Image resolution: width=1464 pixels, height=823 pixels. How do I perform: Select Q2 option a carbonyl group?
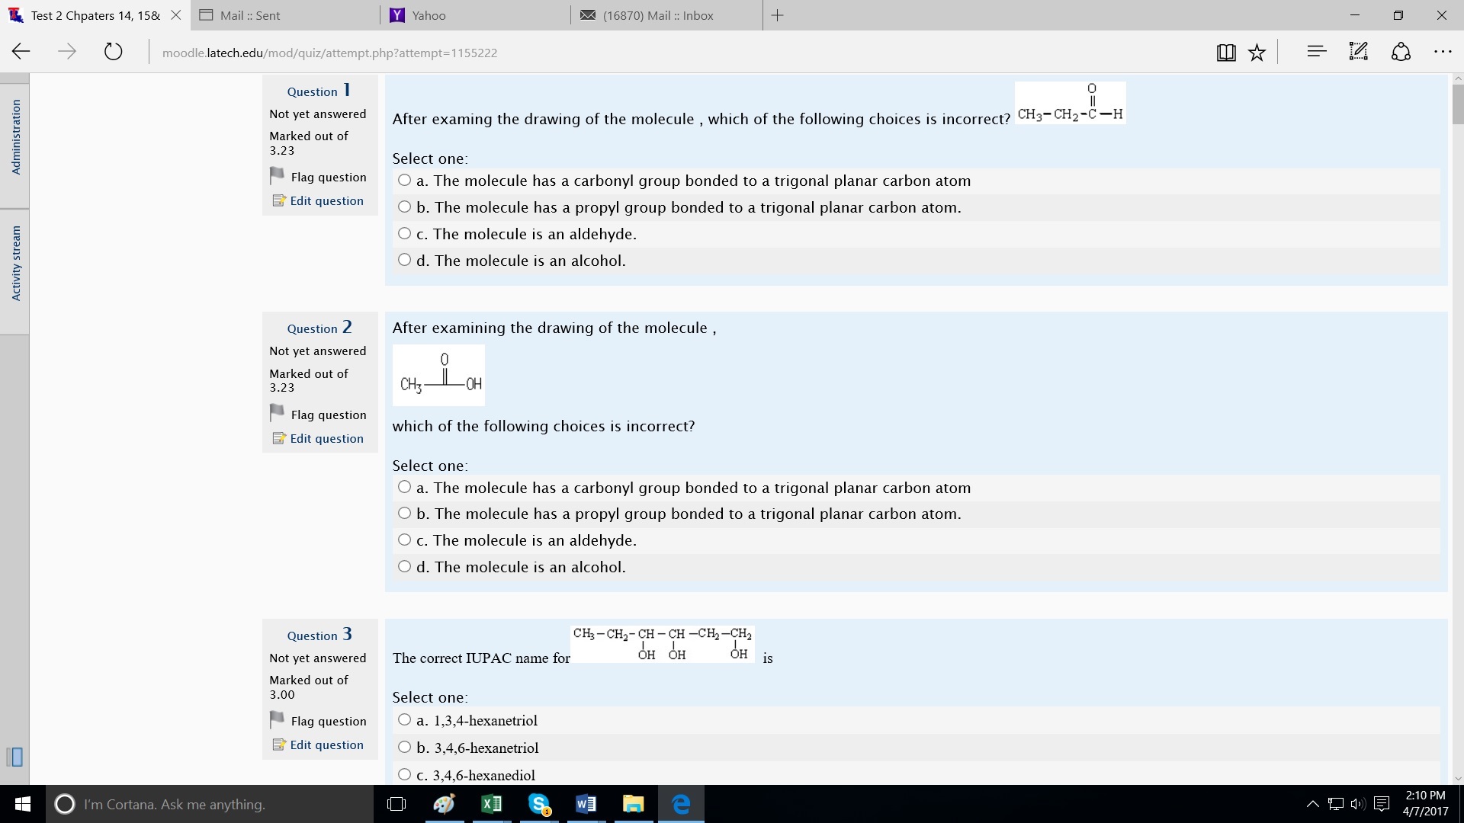click(404, 487)
